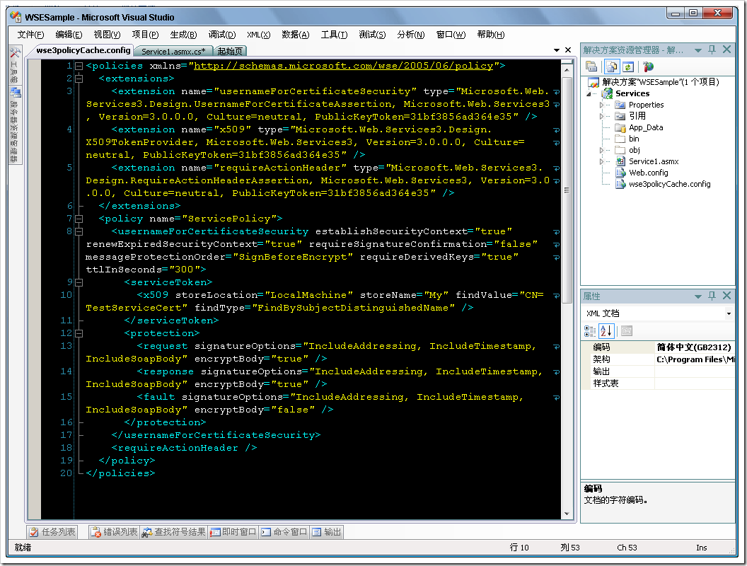Close the Solution Explorer panel
The width and height of the screenshot is (747, 566).
726,50
